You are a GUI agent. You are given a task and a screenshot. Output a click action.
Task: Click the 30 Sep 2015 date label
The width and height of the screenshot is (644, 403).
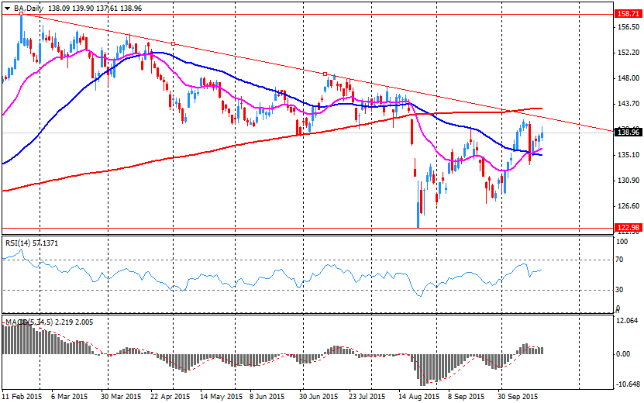coord(518,397)
